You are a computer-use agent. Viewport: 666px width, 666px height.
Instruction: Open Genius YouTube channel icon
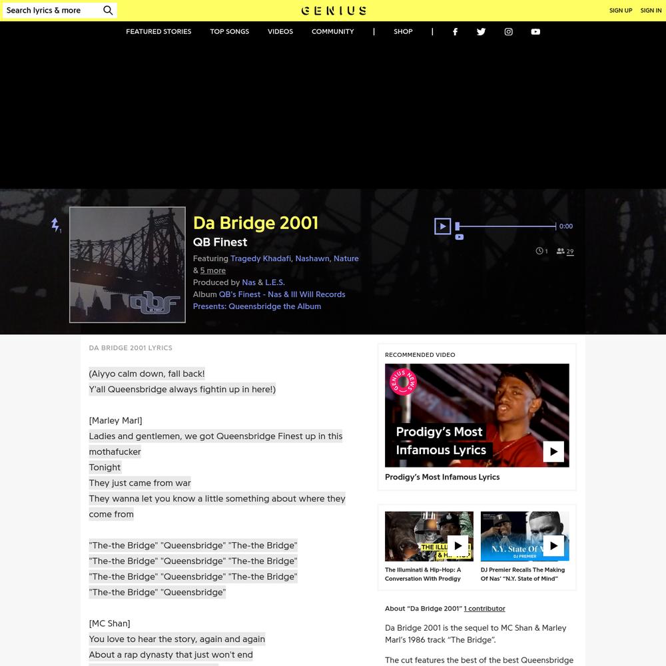pyautogui.click(x=535, y=31)
